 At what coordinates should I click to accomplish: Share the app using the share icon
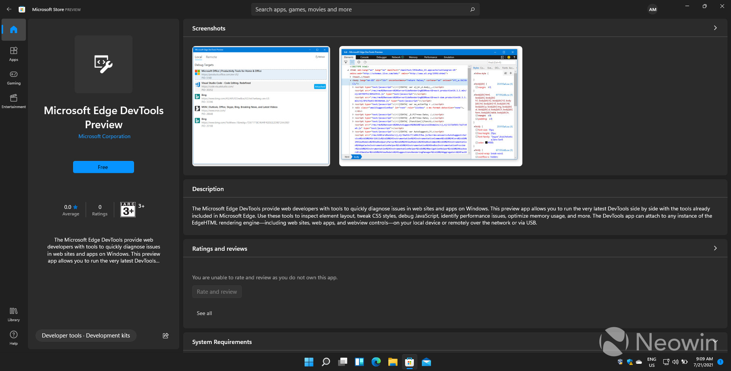point(166,335)
